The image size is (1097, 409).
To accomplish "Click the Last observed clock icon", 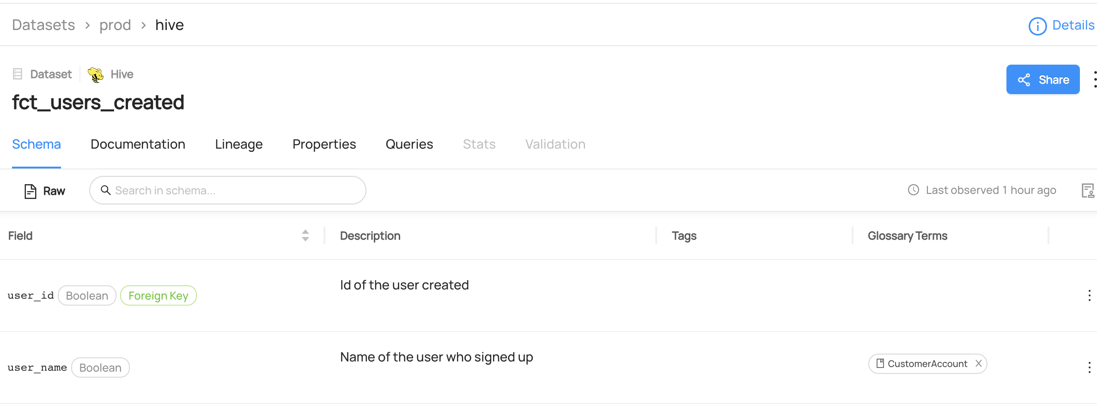I will click(914, 190).
